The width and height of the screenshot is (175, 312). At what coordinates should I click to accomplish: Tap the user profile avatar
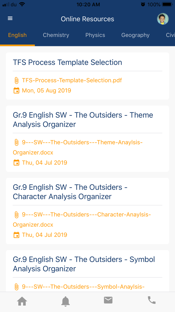pos(163,19)
